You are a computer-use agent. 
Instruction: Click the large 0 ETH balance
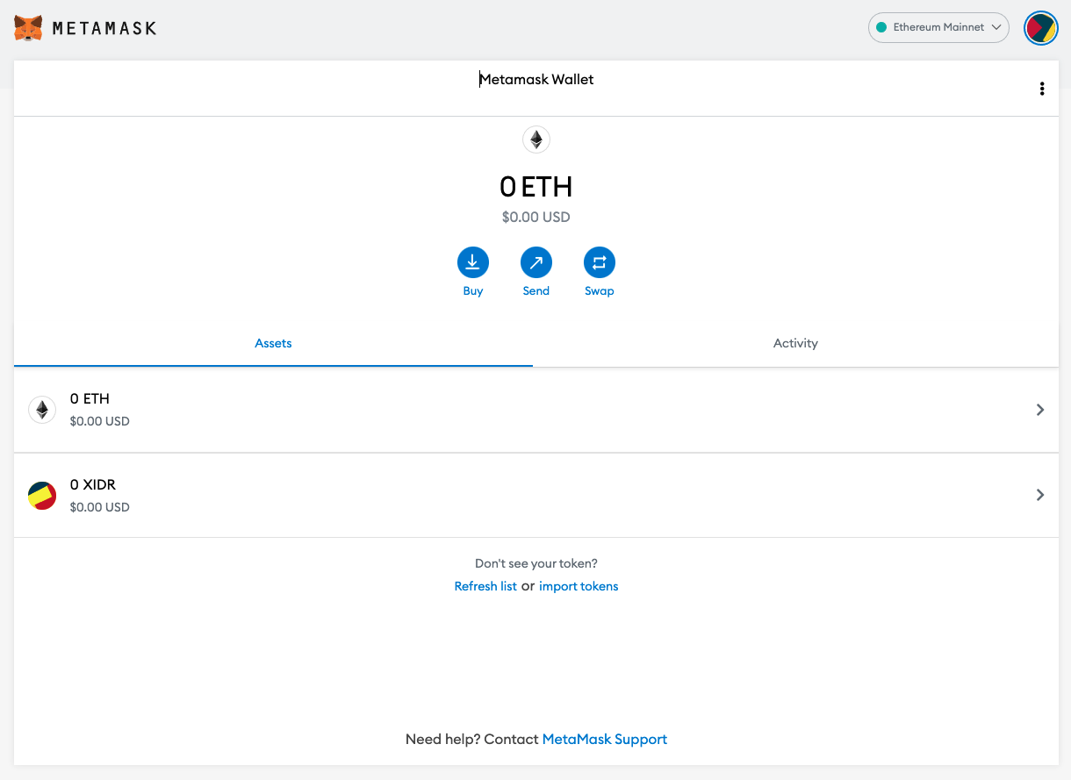[536, 187]
